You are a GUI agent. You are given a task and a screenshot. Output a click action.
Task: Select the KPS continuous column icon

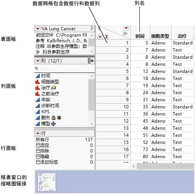(38, 112)
